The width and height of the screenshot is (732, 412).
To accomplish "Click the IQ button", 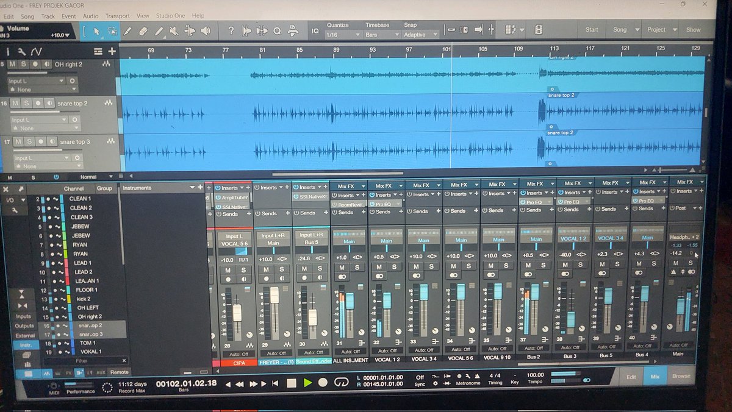I will click(x=315, y=30).
